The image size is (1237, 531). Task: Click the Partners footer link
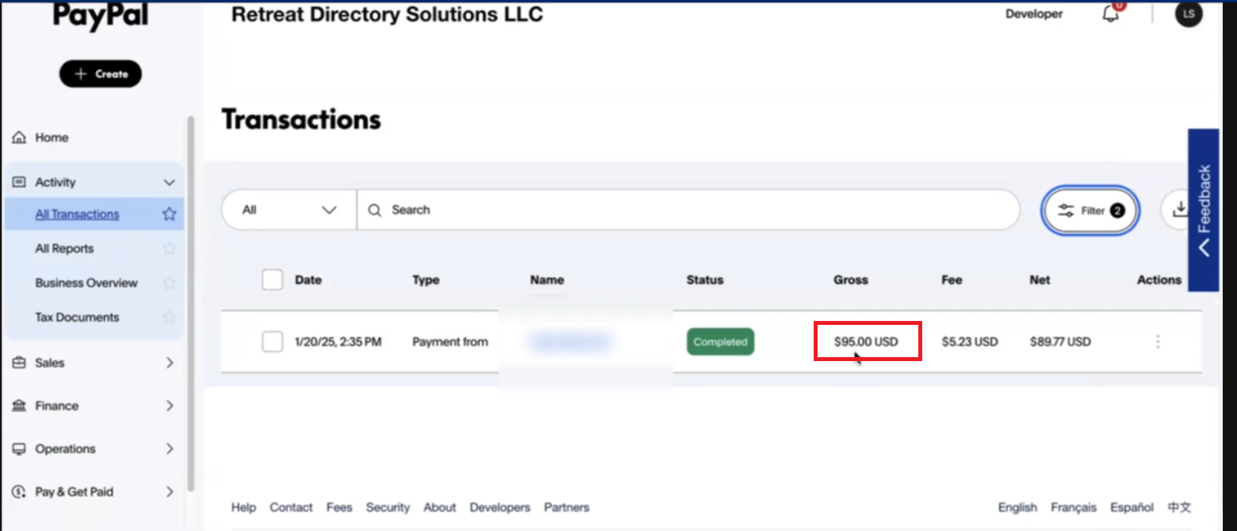567,507
